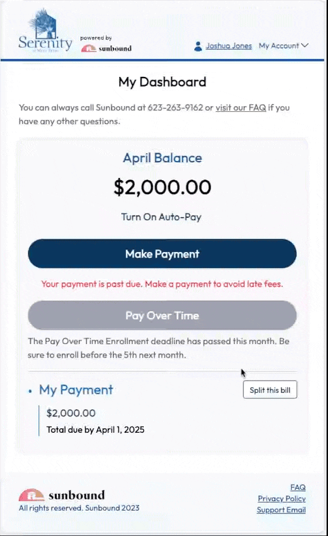Select the My Payment heading
Viewport: 328px width, 536px height.
[x=76, y=390]
